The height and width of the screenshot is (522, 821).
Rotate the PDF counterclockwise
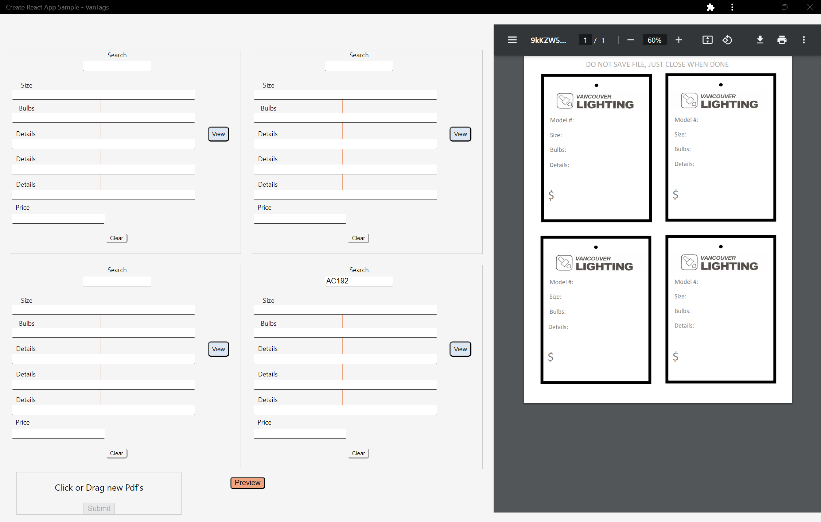pyautogui.click(x=727, y=40)
